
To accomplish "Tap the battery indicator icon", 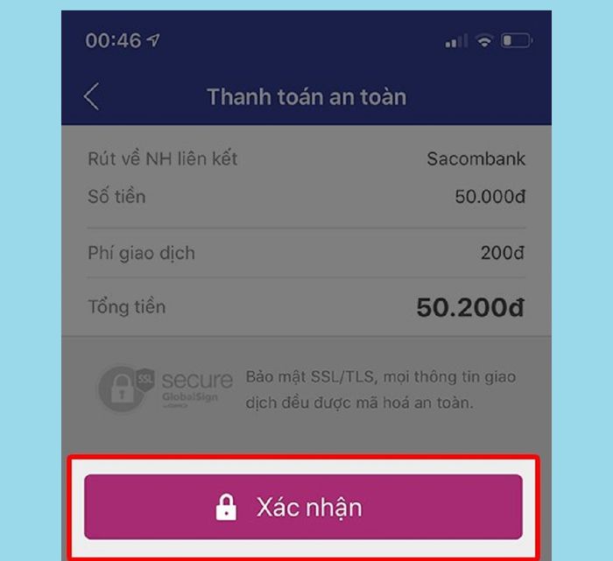I will tap(517, 40).
